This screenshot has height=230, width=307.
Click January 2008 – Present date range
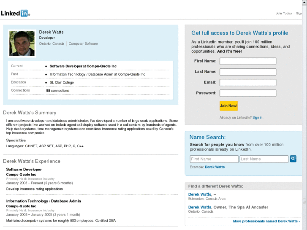pyautogui.click(x=39, y=183)
